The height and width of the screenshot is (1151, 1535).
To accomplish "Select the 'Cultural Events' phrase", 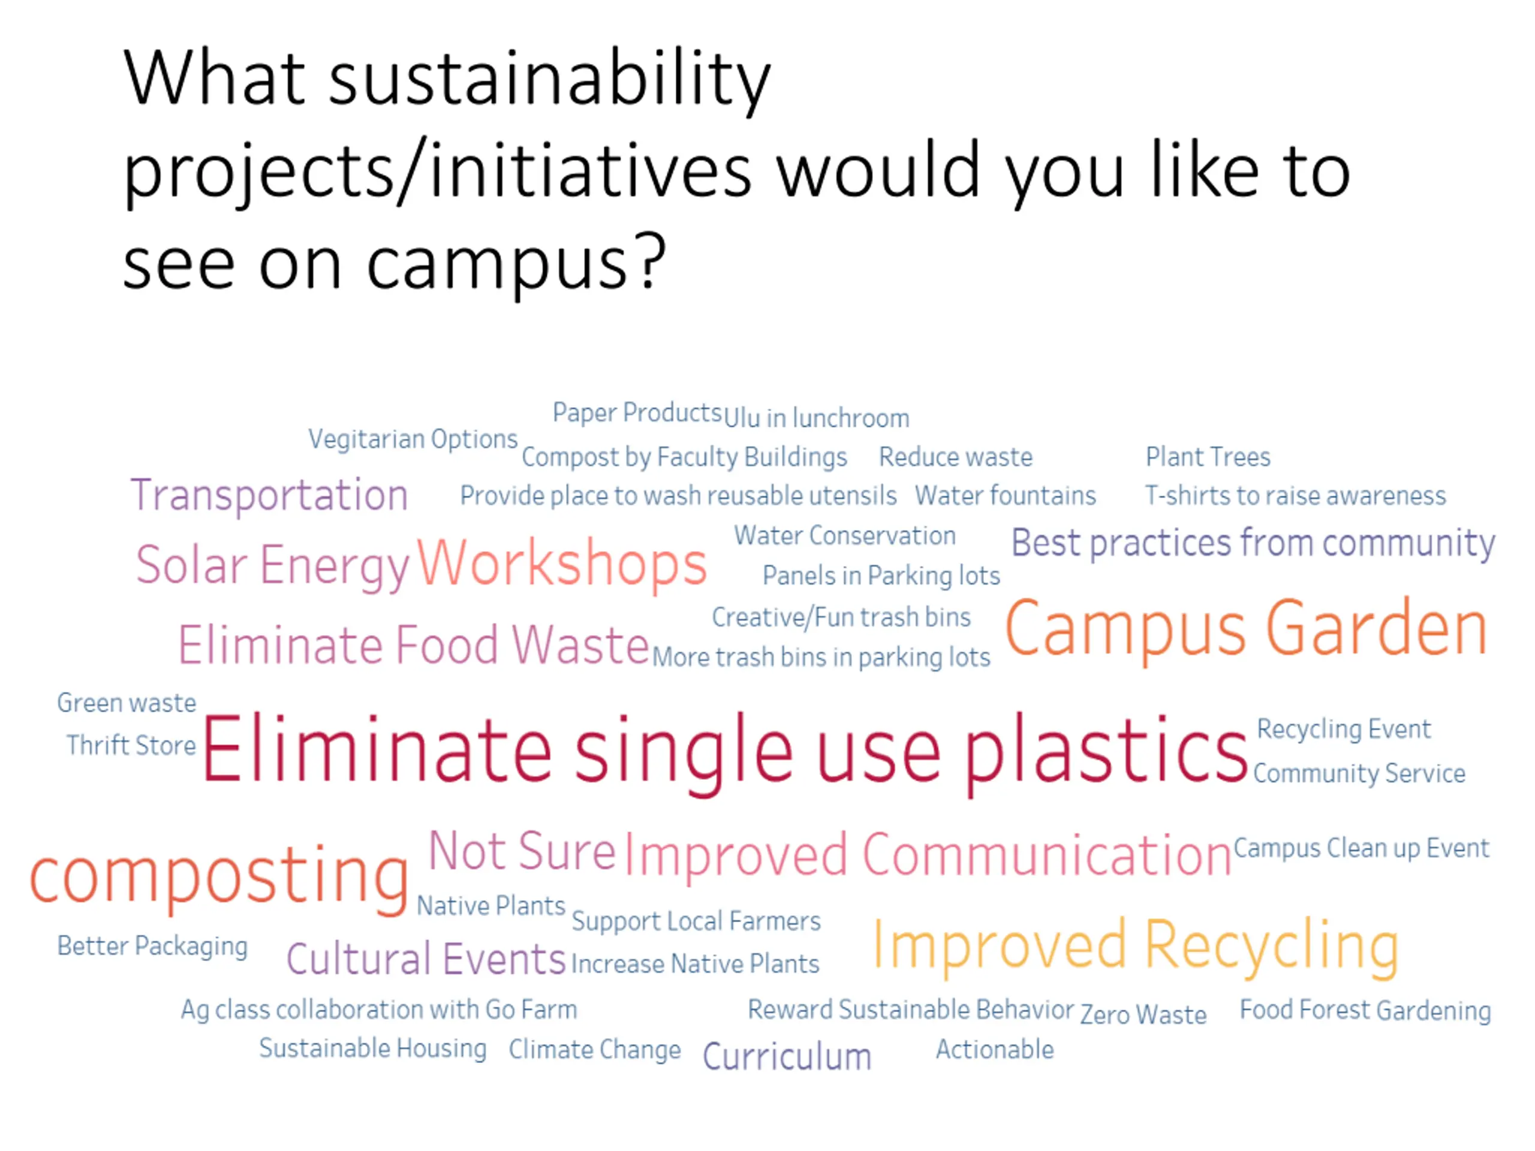I will point(426,960).
